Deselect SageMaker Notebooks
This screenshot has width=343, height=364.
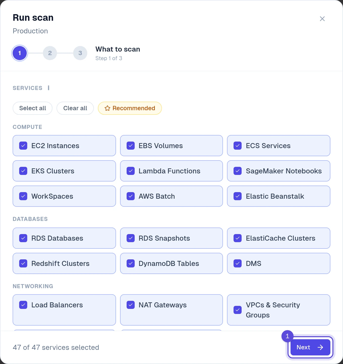tap(238, 171)
